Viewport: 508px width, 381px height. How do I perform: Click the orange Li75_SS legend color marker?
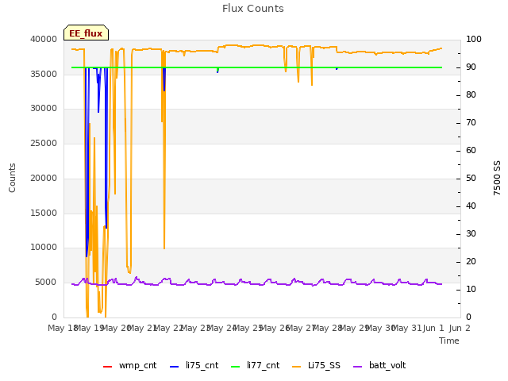[296, 367]
